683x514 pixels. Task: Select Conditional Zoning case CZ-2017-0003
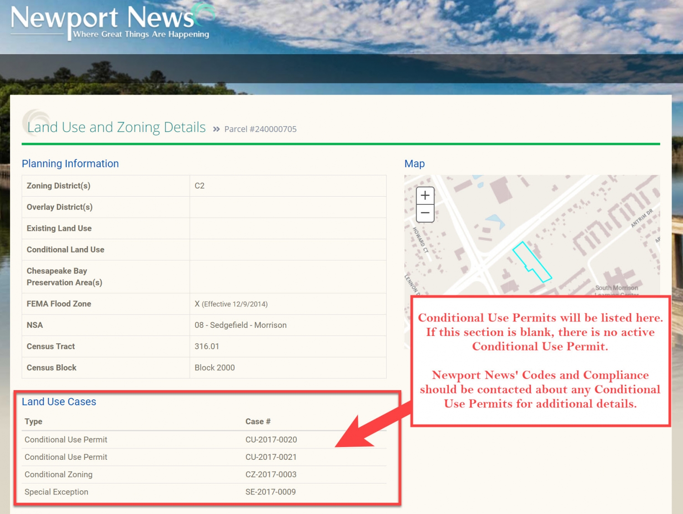(271, 474)
